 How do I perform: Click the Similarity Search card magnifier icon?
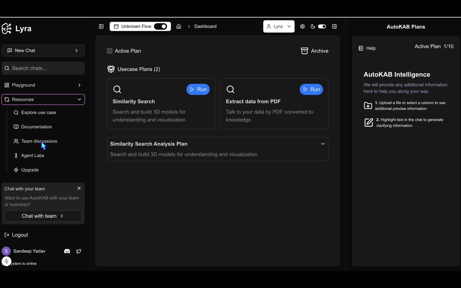click(117, 89)
